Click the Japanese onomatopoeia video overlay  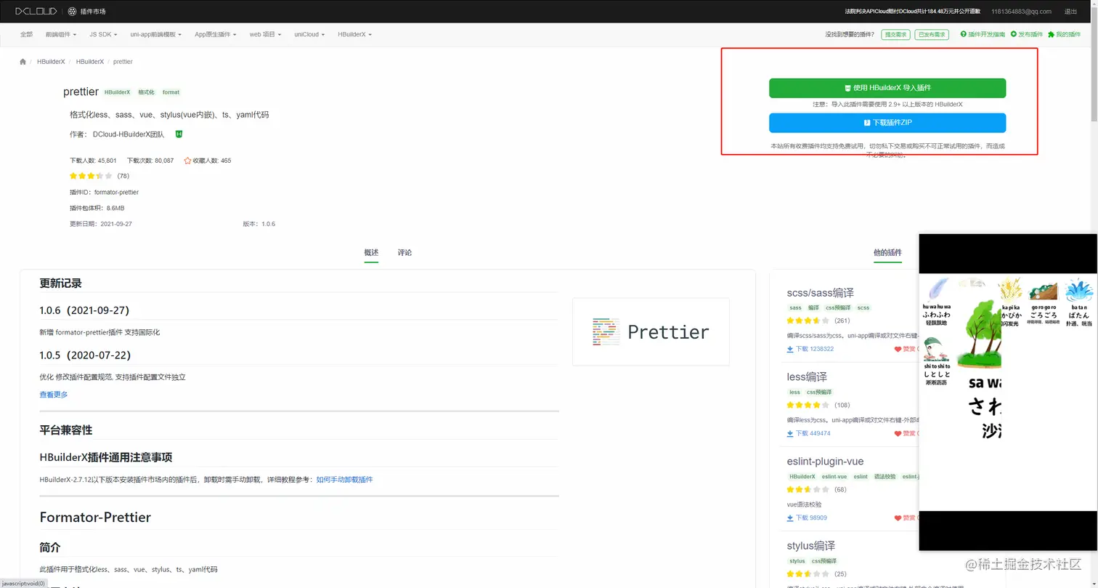1008,392
